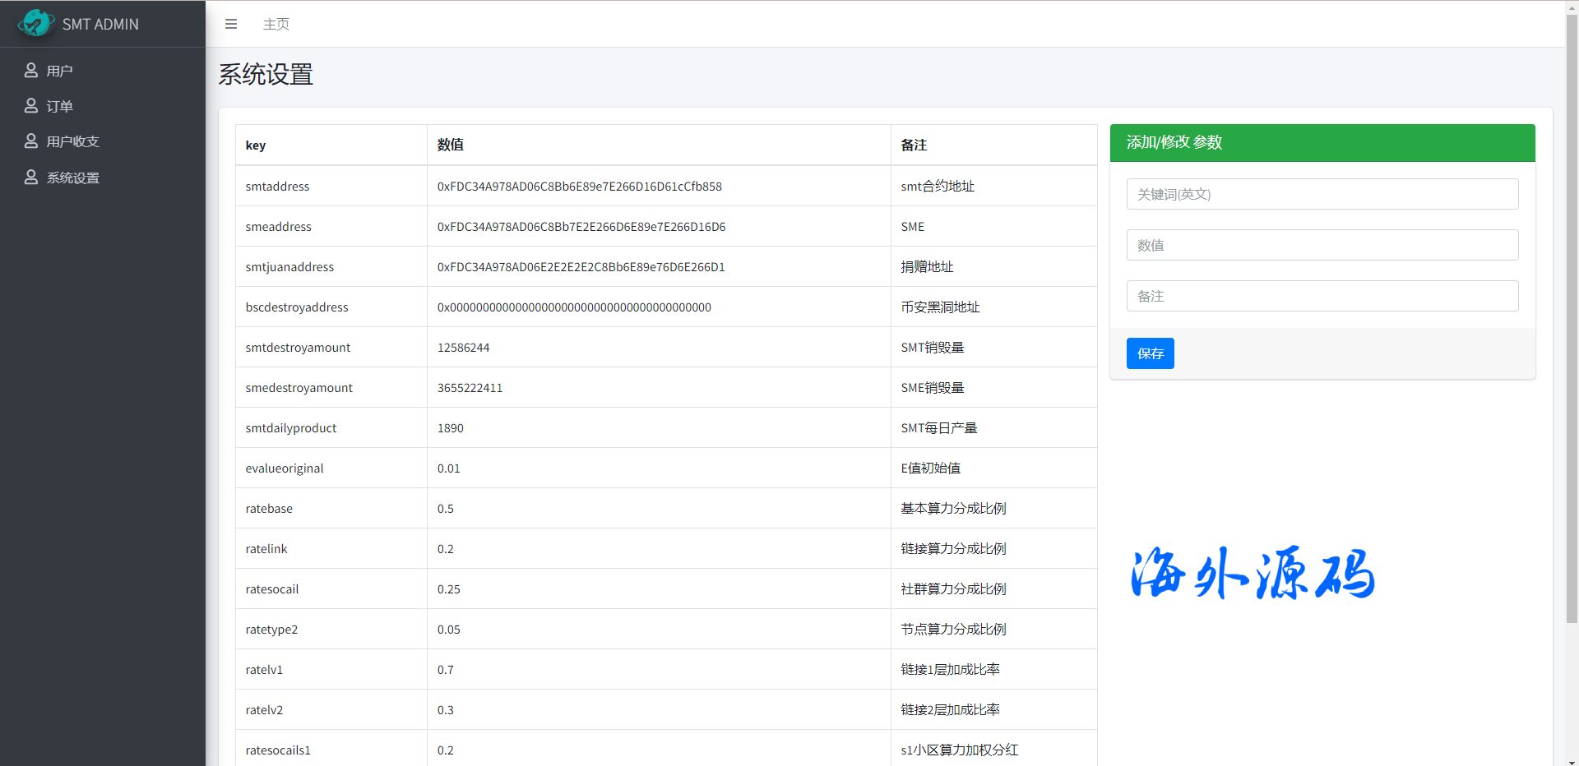Click the SMT ADMIN brand text
The width and height of the screenshot is (1579, 766).
coord(100,25)
